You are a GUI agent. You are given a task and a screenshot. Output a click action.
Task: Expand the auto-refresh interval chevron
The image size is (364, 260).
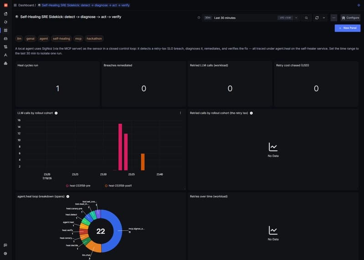coord(324,18)
